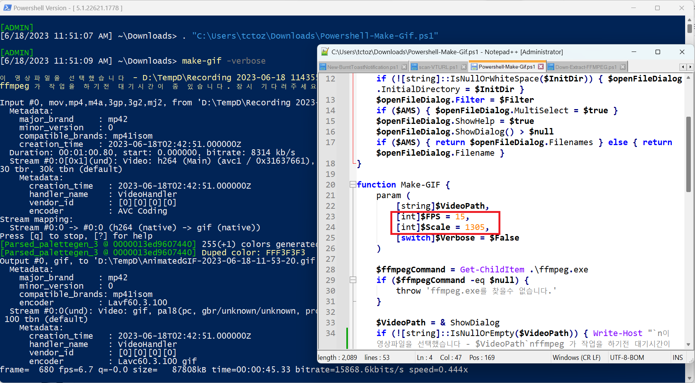
Task: Close the Powershell-Make-Gif.ps1 tab
Action: pos(541,67)
